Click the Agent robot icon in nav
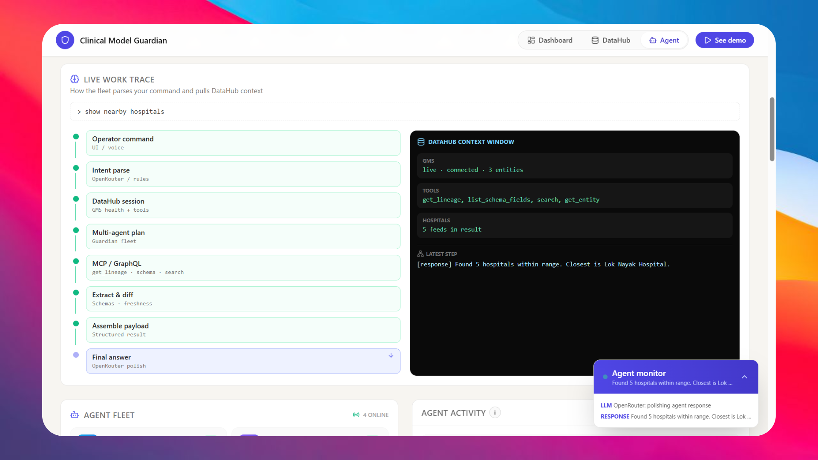818x460 pixels. (x=653, y=40)
